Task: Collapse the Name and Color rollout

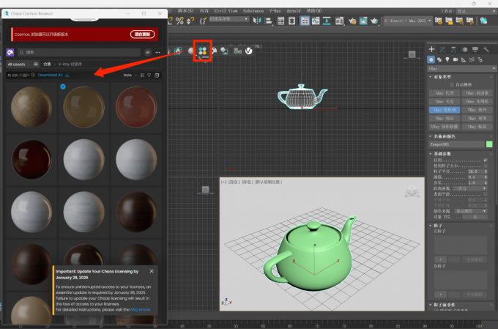Action: point(431,136)
